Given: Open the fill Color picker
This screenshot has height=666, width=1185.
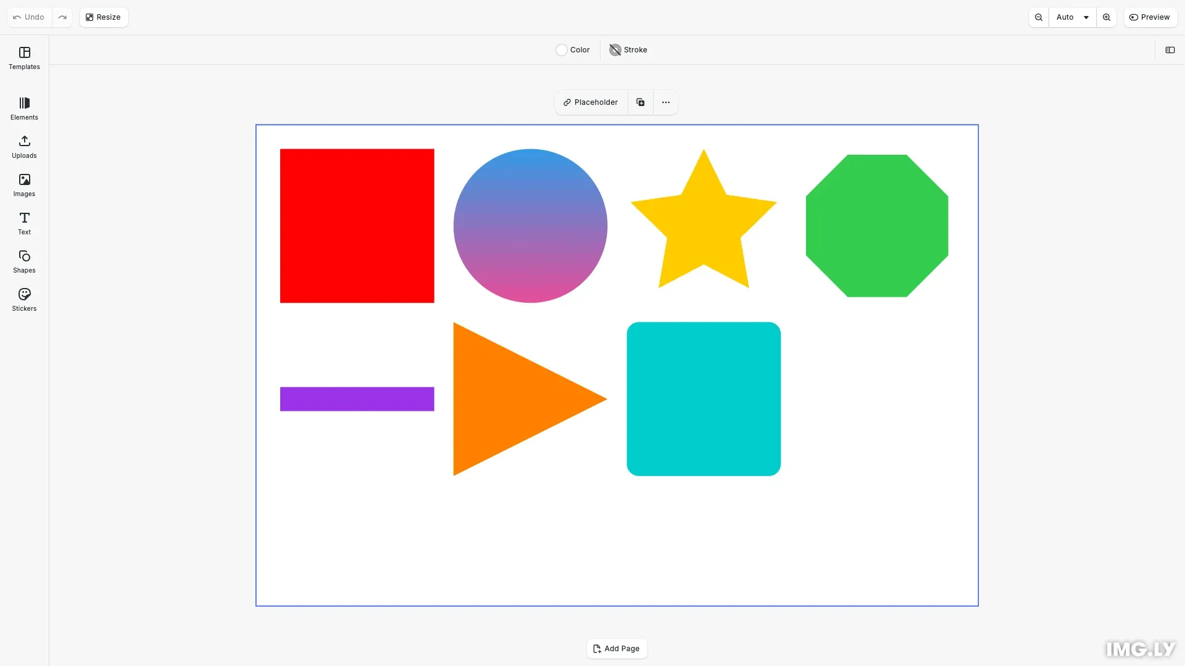Looking at the screenshot, I should click(x=573, y=49).
